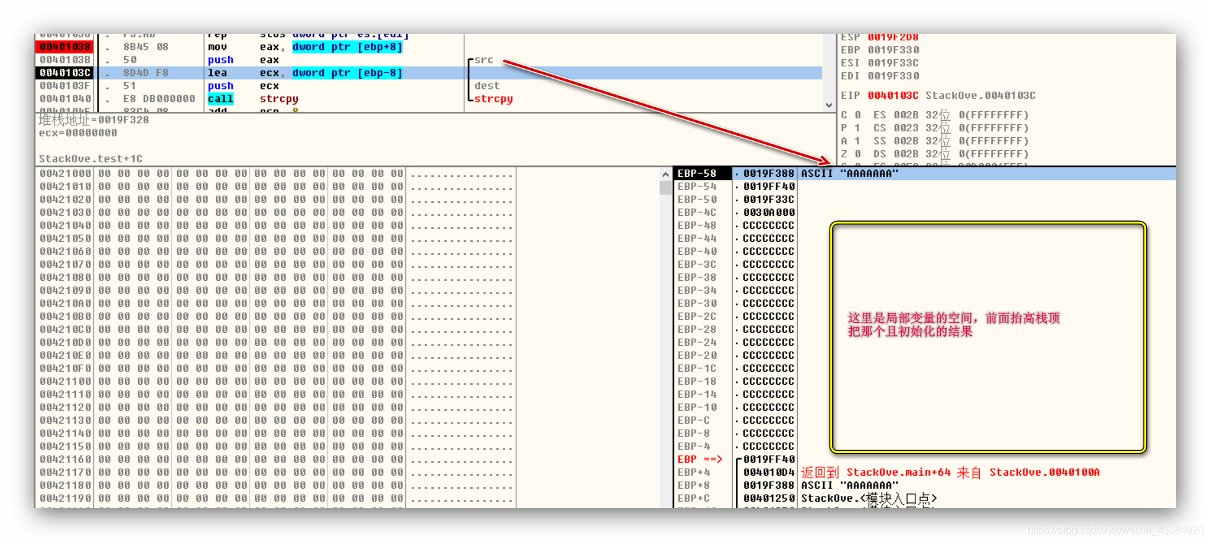Click the push ecx instruction
This screenshot has width=1210, height=542.
coord(243,86)
